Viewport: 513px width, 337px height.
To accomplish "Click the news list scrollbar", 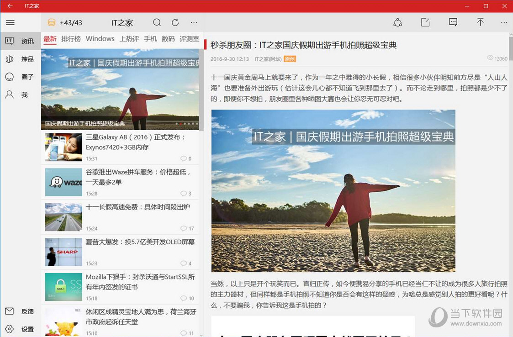I will click(x=201, y=90).
